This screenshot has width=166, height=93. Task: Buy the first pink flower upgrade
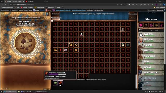click(x=141, y=25)
